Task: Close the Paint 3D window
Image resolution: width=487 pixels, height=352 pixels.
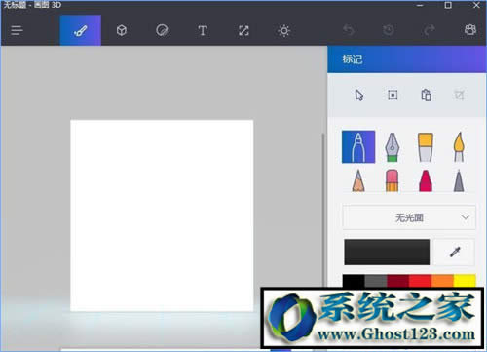Action: coord(476,5)
